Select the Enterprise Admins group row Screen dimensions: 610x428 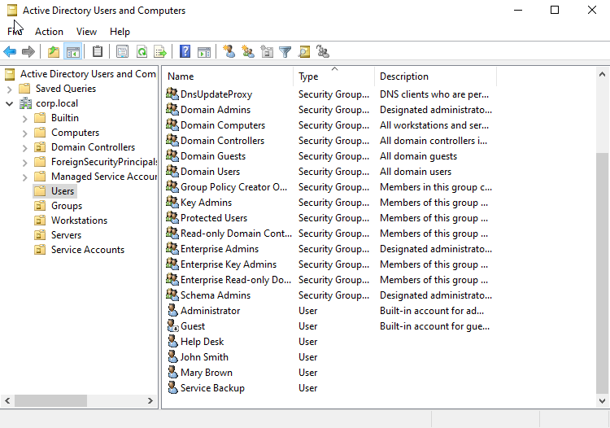tap(331, 249)
